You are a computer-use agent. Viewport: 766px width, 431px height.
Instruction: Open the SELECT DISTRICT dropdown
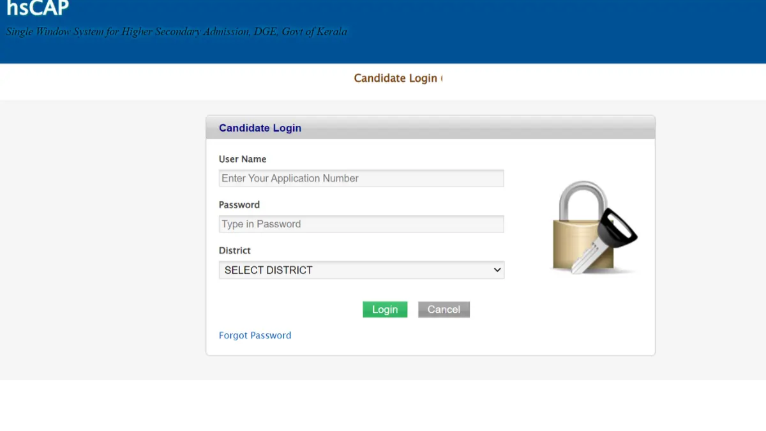point(361,270)
